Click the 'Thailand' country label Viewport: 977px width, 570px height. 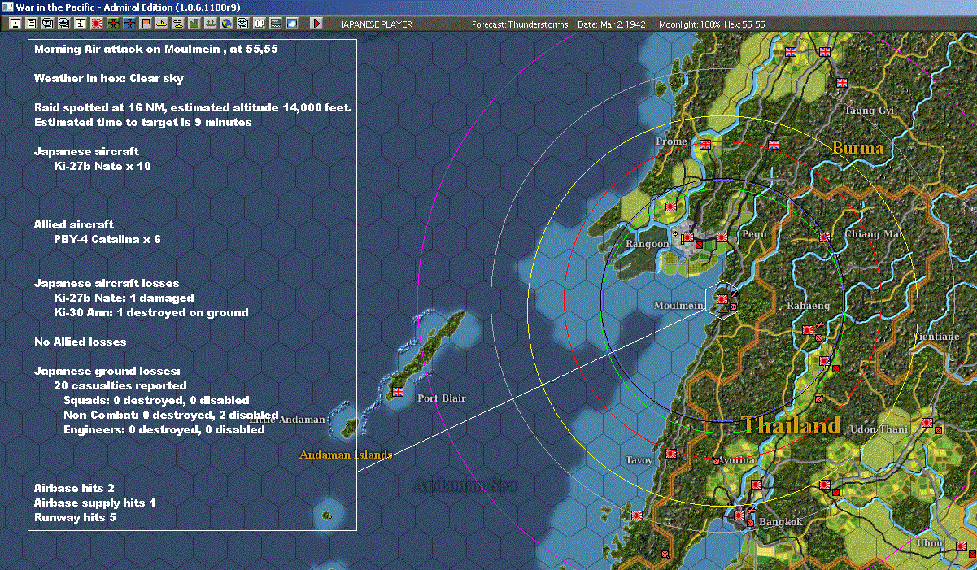[791, 425]
